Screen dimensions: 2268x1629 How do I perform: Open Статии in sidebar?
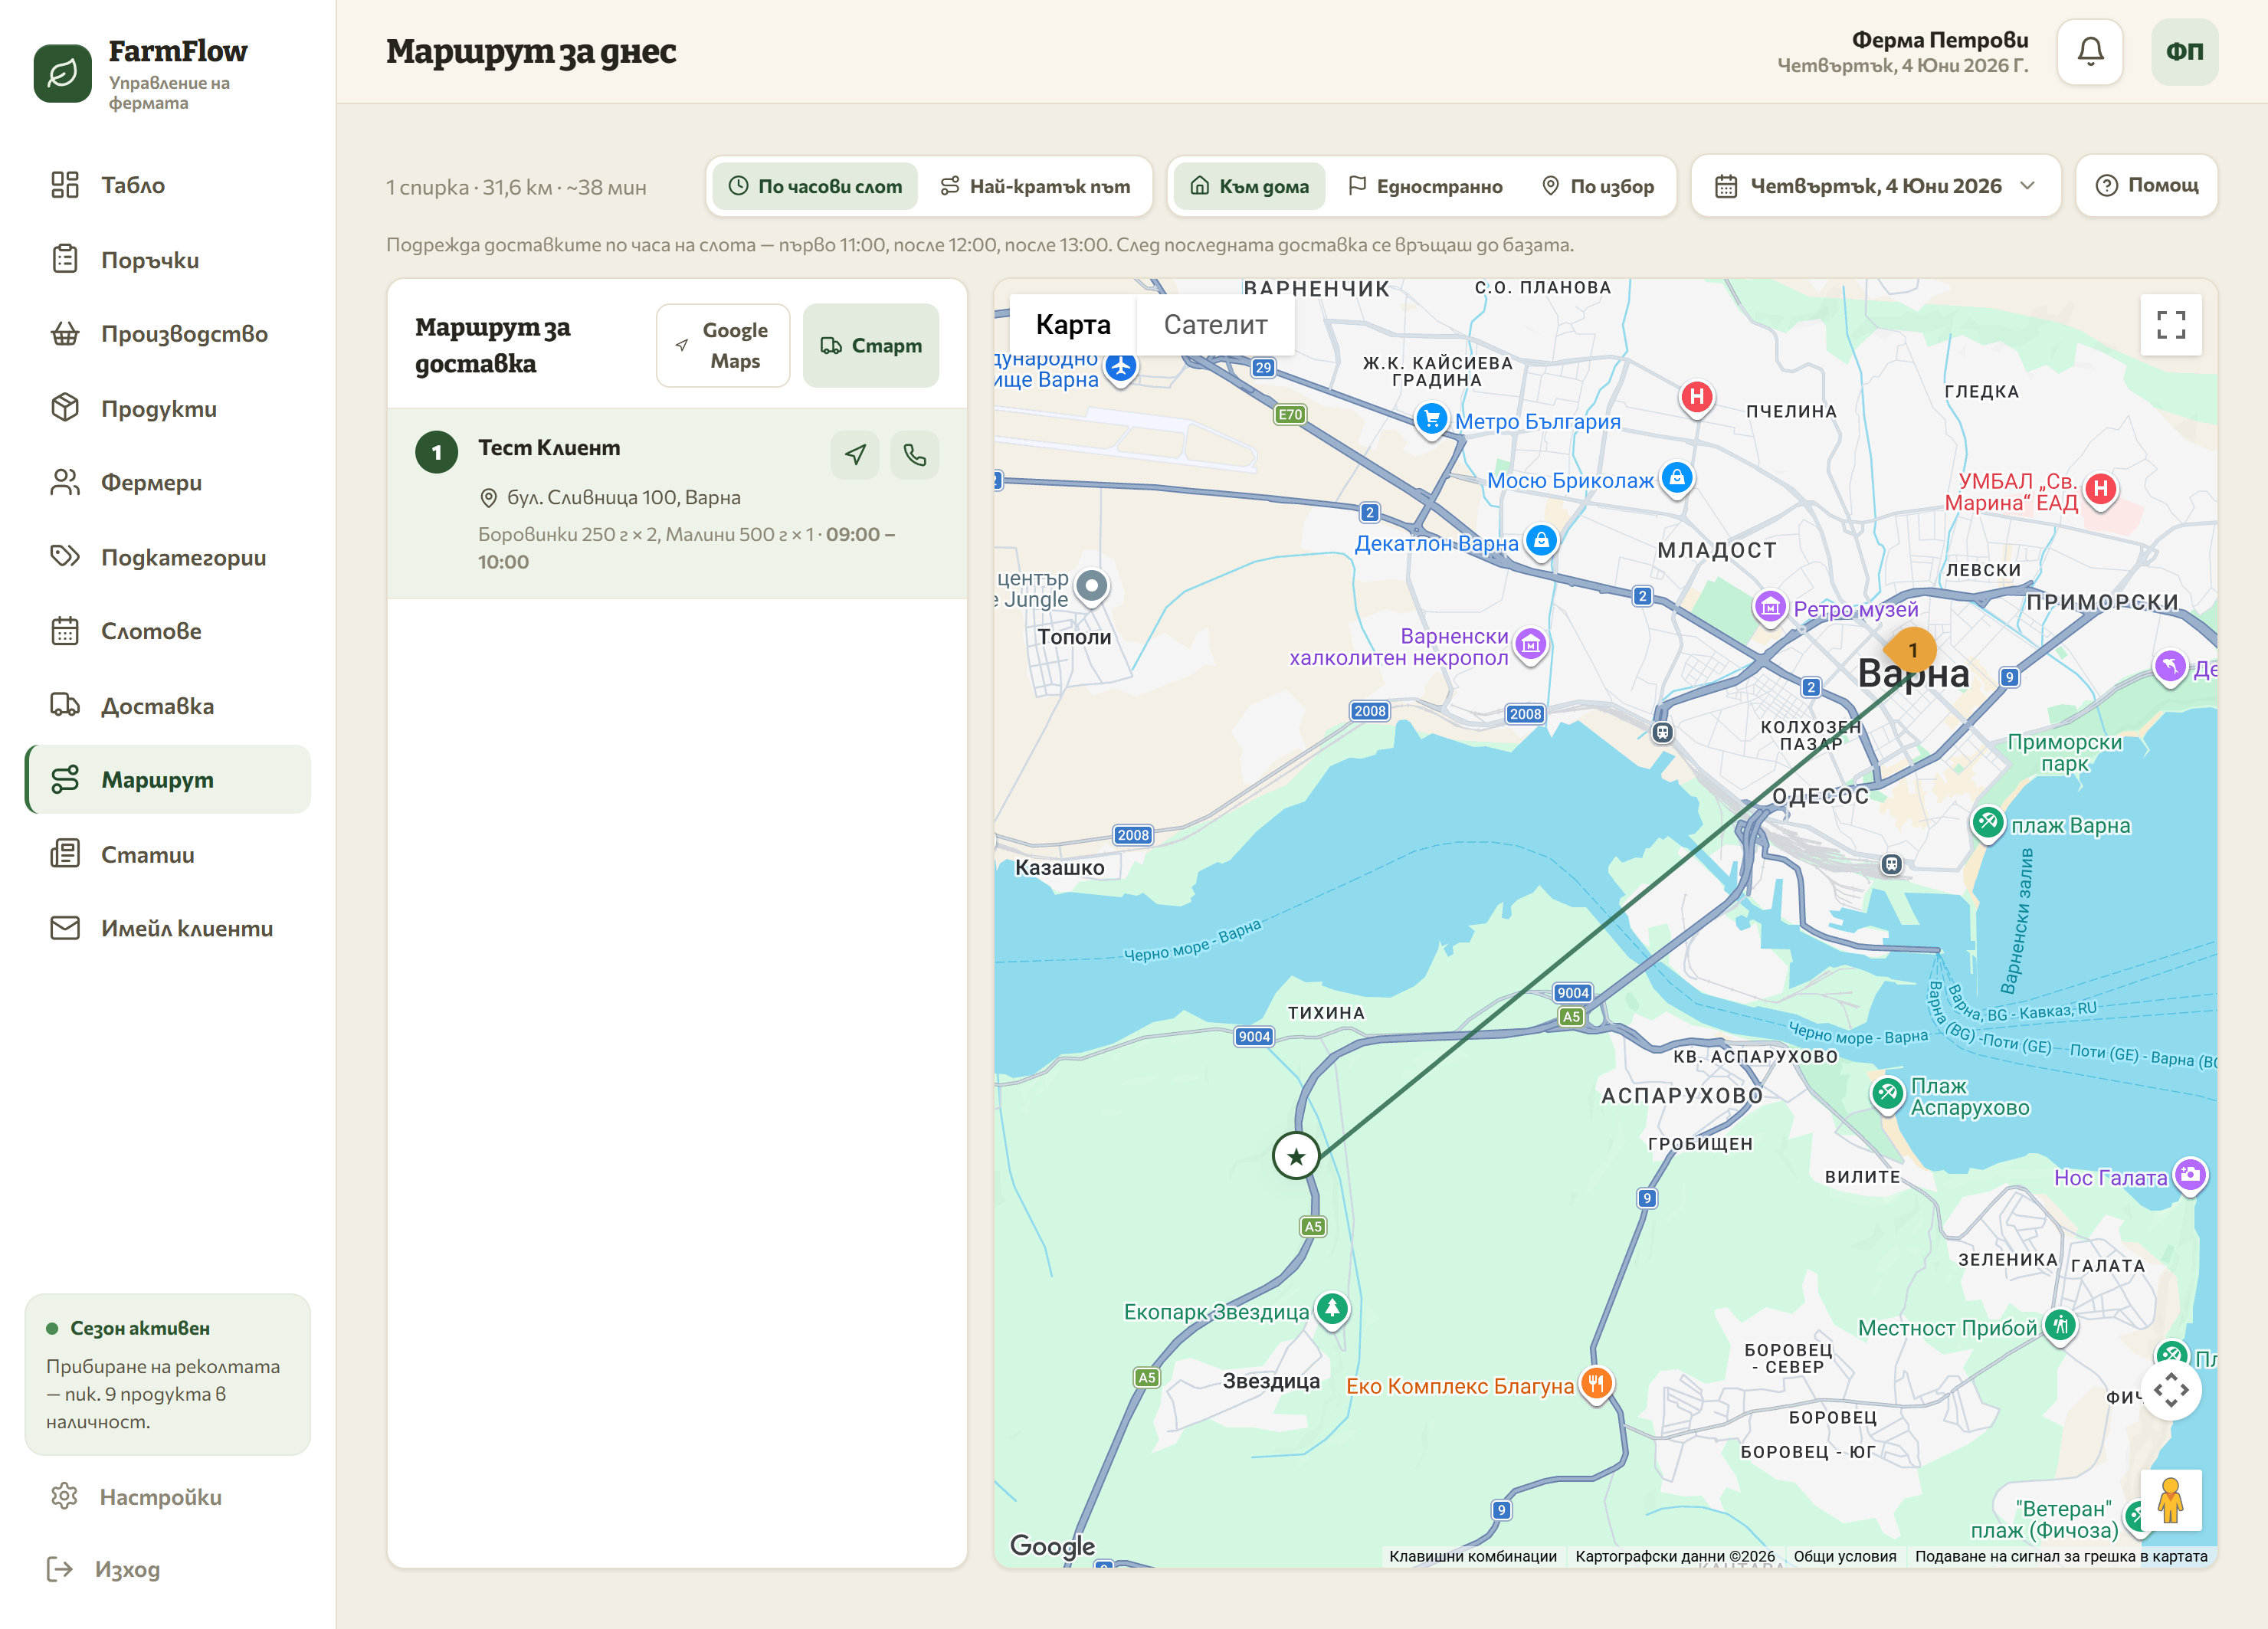pos(168,854)
